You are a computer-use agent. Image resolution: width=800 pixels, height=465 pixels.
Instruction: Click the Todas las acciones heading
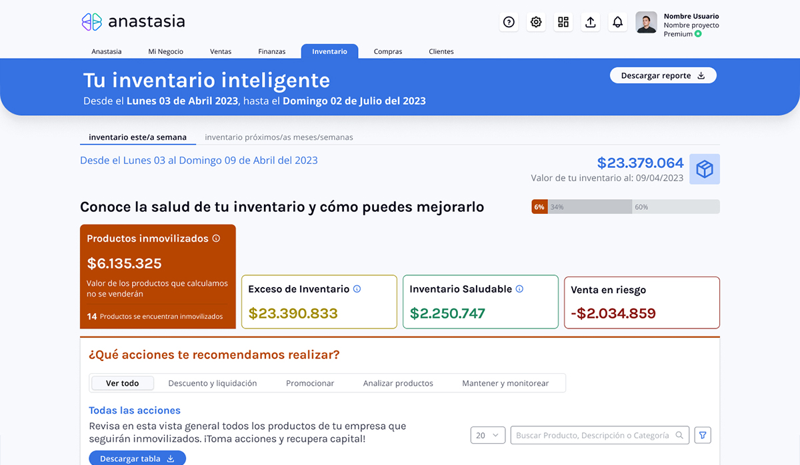click(135, 410)
